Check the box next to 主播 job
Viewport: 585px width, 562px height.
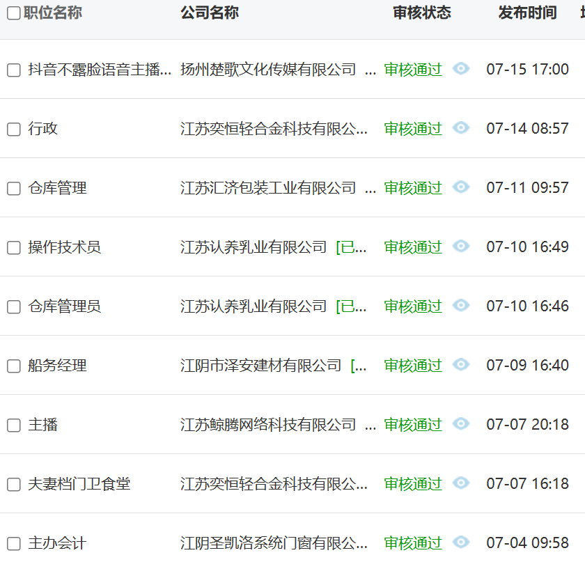click(14, 425)
